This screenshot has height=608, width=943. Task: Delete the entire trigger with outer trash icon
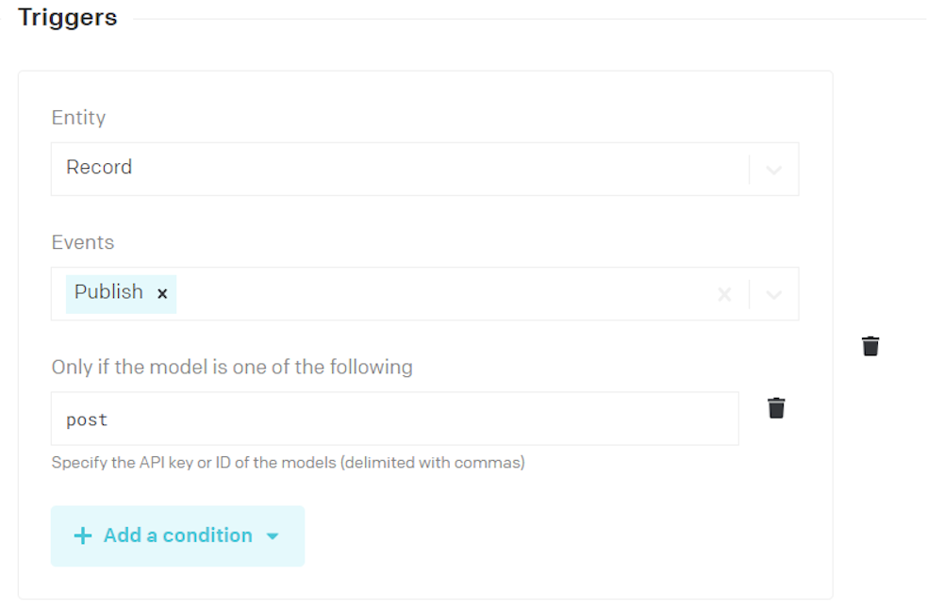pyautogui.click(x=870, y=346)
